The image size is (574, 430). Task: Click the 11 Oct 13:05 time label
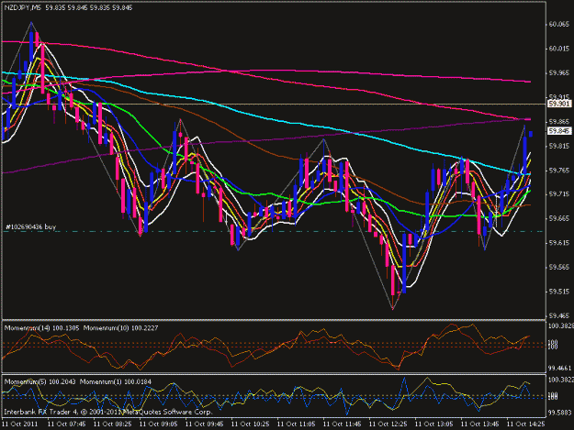(433, 424)
